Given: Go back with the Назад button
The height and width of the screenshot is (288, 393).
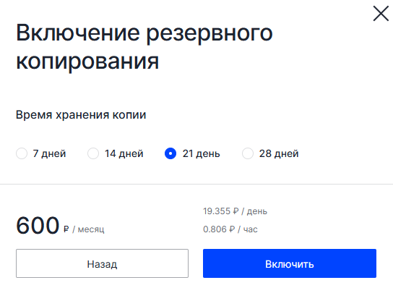Looking at the screenshot, I should [x=102, y=263].
